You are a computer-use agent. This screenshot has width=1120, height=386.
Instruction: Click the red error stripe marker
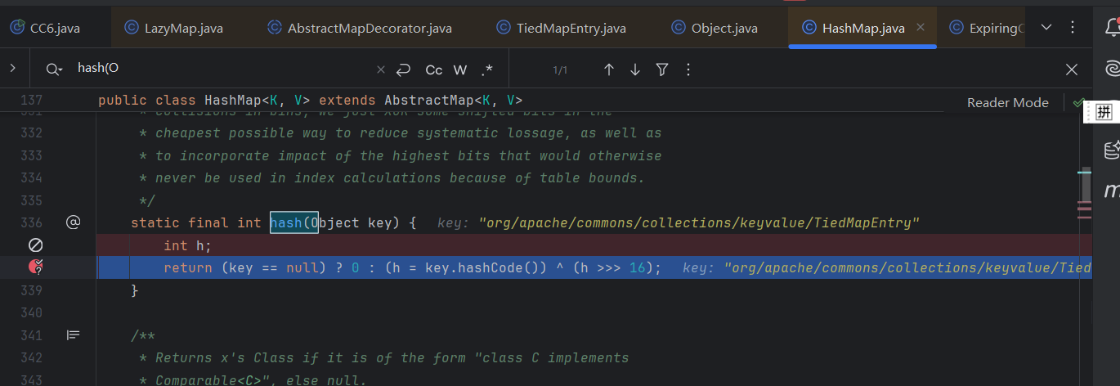coord(1085,210)
